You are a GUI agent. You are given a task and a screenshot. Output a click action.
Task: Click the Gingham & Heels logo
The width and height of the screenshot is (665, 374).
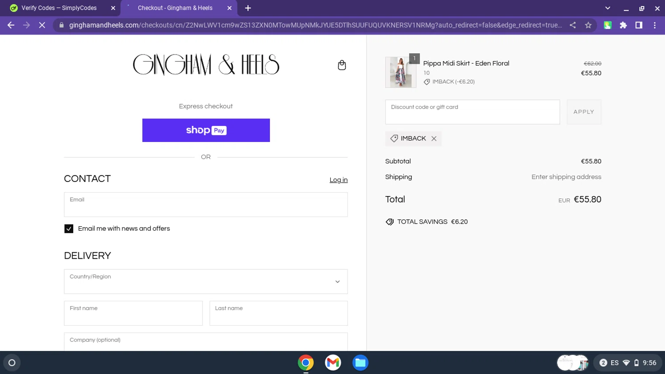click(x=206, y=65)
